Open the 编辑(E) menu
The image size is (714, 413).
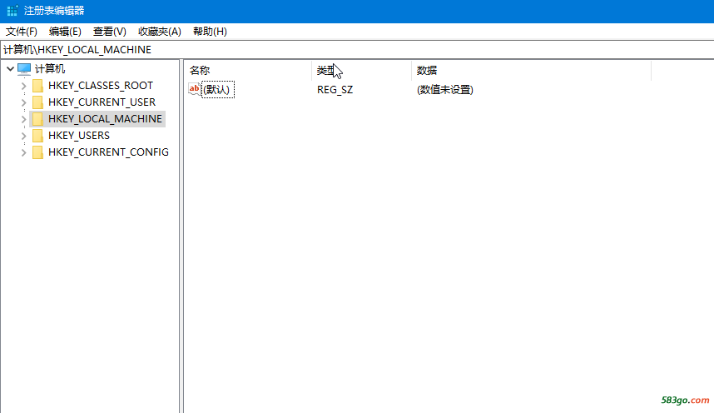(x=65, y=32)
